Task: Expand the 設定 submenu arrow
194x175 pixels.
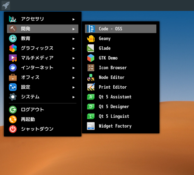Action: 74,87
